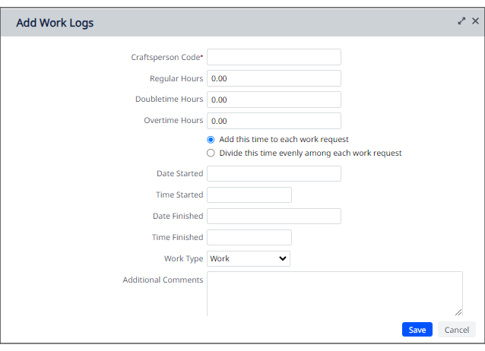This screenshot has height=351, width=485.
Task: Click the Regular Hours input
Action: pos(274,78)
